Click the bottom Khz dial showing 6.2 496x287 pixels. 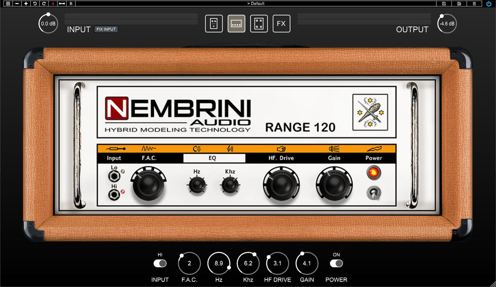pos(248,263)
